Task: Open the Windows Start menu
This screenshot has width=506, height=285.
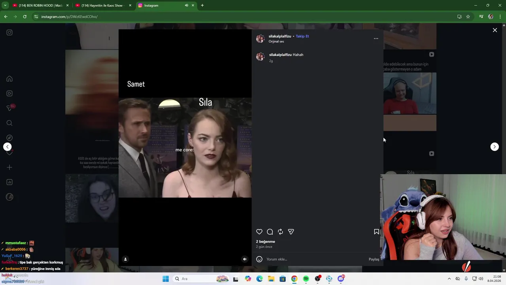Action: [166, 279]
